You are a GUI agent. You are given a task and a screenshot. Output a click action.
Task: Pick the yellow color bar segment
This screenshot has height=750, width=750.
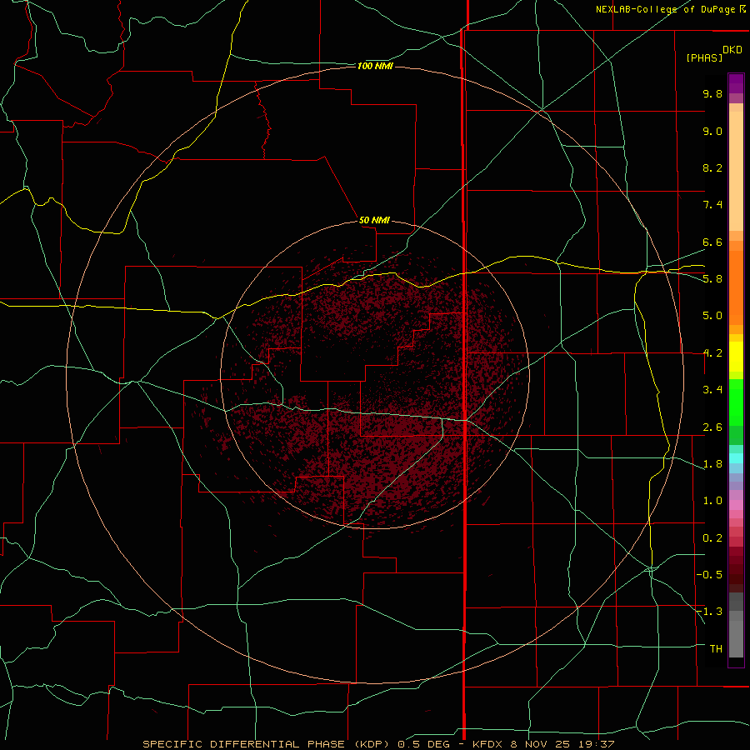pyautogui.click(x=736, y=357)
